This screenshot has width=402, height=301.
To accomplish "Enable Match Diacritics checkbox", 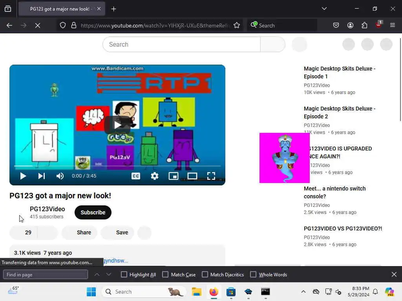I will (x=205, y=275).
